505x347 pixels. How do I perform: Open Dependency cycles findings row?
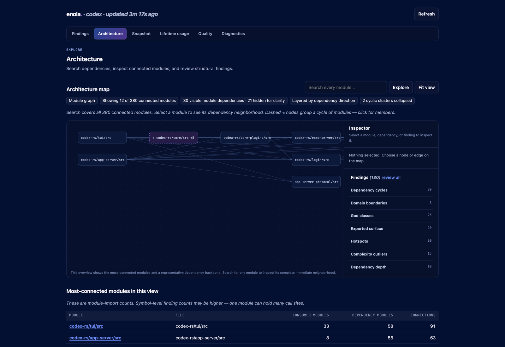coord(391,190)
